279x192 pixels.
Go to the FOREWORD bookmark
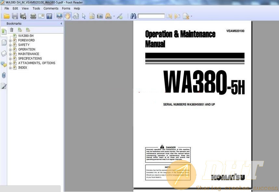point(26,40)
